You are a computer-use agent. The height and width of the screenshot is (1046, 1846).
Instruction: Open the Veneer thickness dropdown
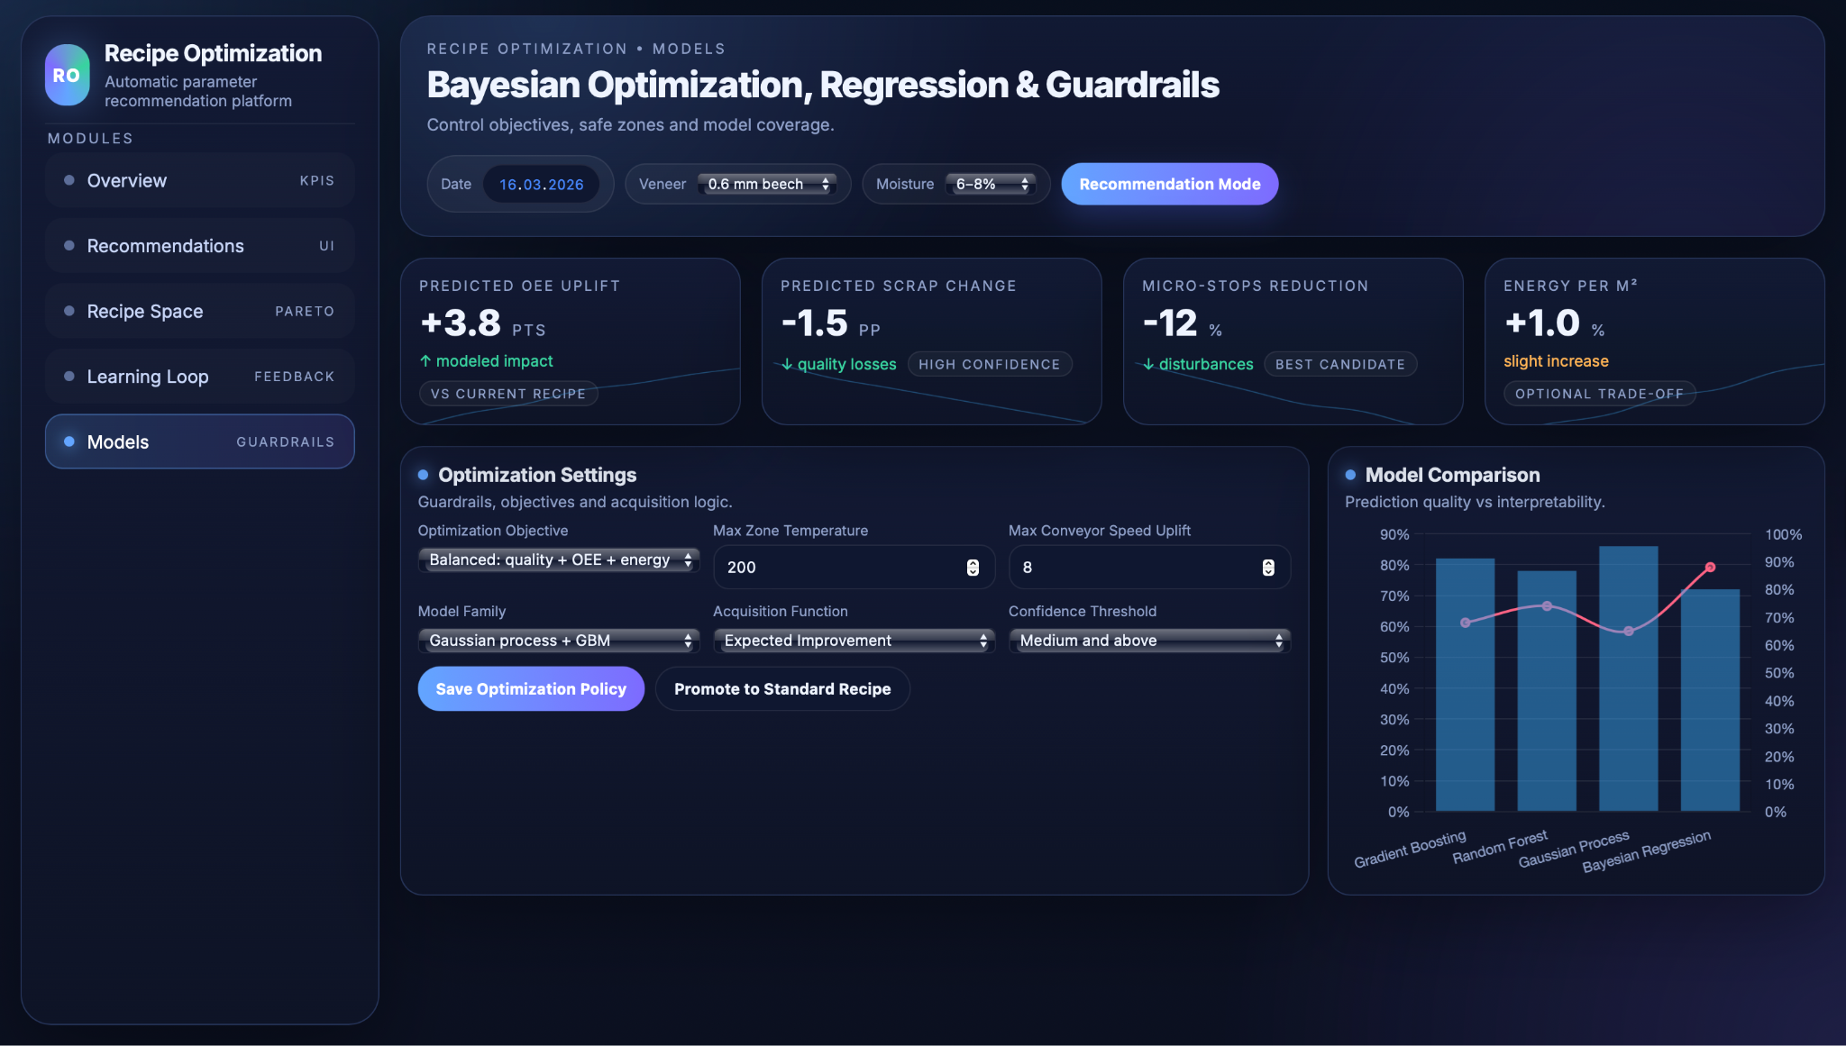point(767,184)
